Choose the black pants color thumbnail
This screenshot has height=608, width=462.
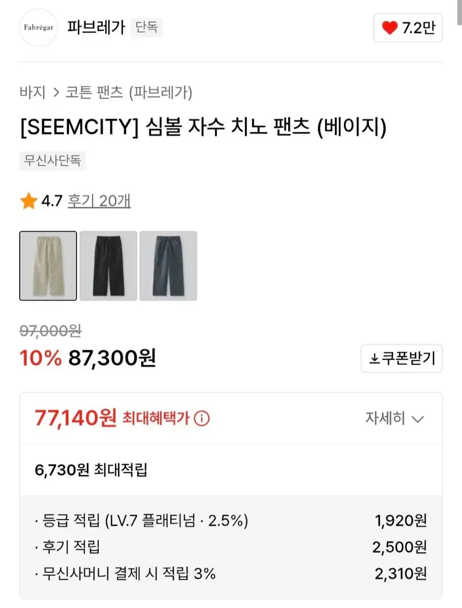click(108, 265)
